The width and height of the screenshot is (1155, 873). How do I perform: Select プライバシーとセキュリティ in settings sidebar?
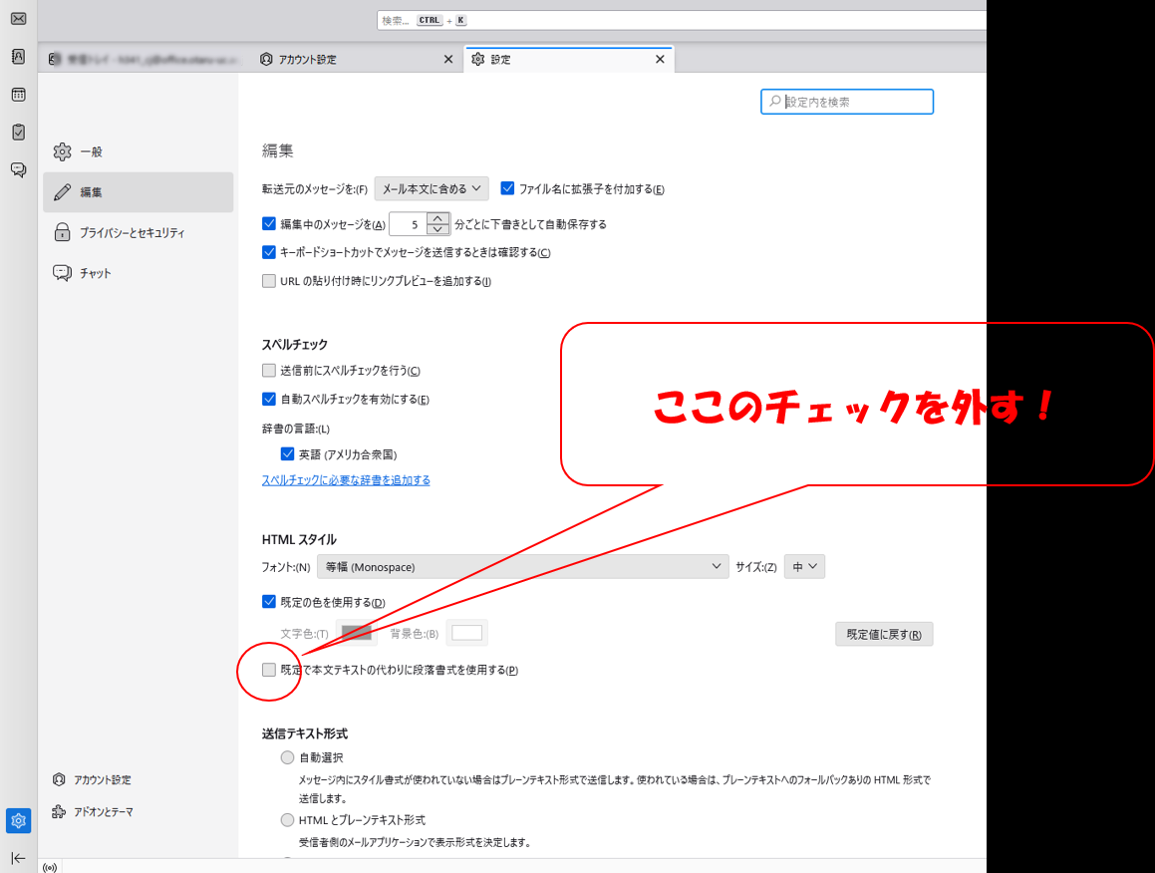132,233
